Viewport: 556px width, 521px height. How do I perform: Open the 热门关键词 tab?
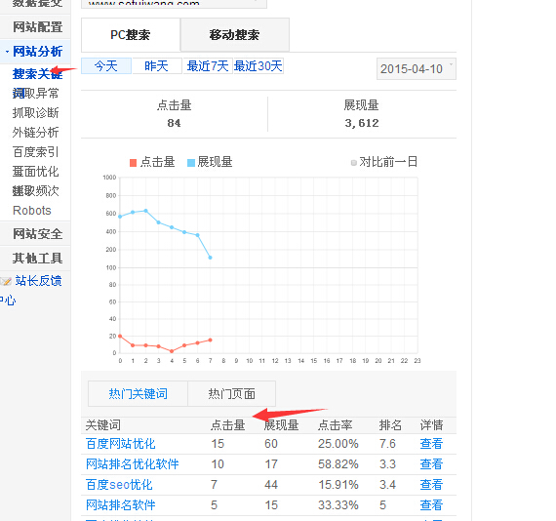coord(138,393)
